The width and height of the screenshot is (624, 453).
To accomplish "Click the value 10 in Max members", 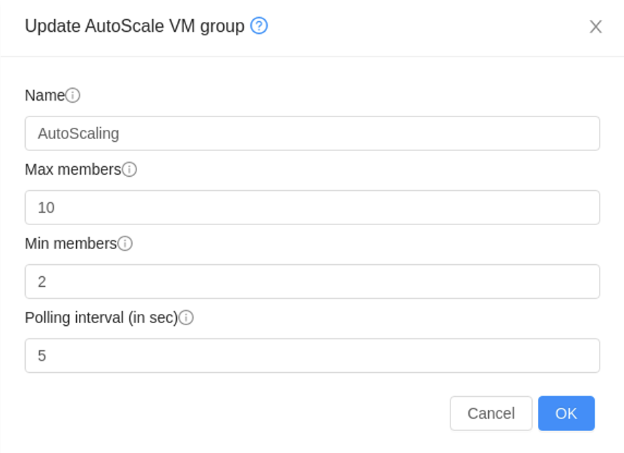I will [x=46, y=207].
